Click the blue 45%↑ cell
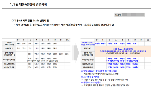 [x=122, y=44]
